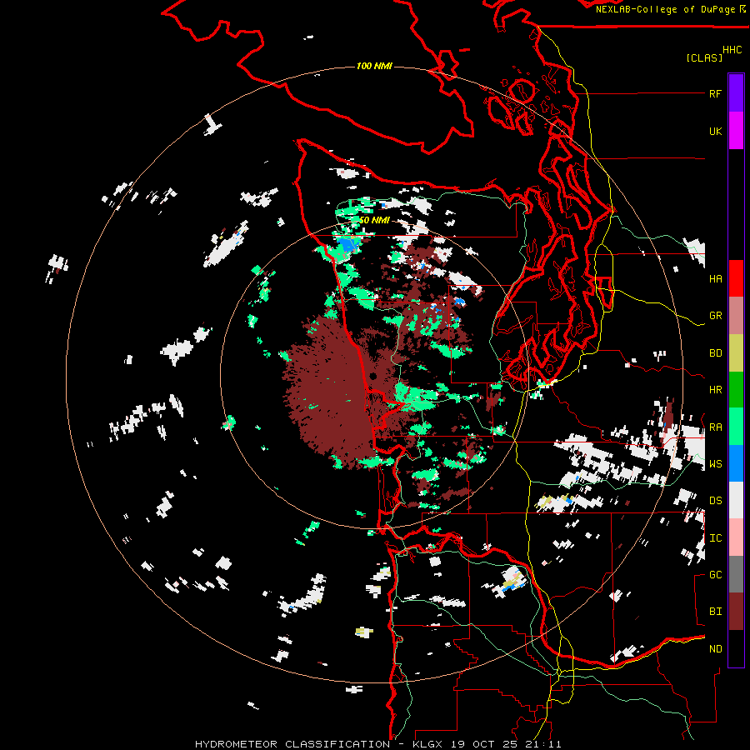
Task: Click the RF purple legend color block
Action: pos(736,93)
